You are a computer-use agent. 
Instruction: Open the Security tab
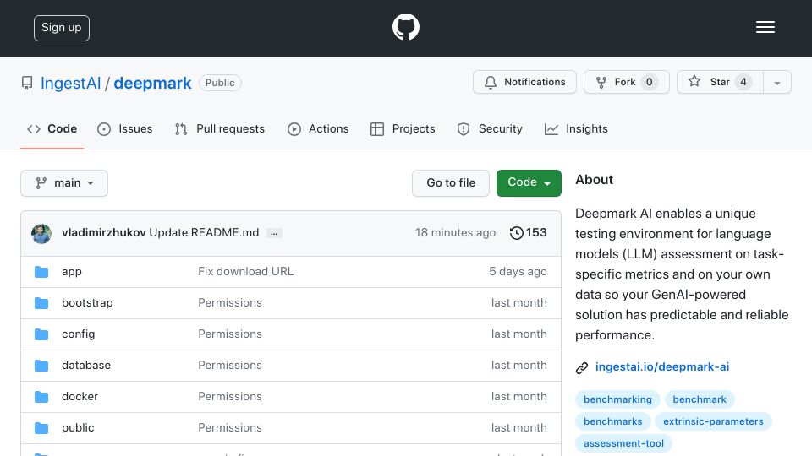pos(490,128)
